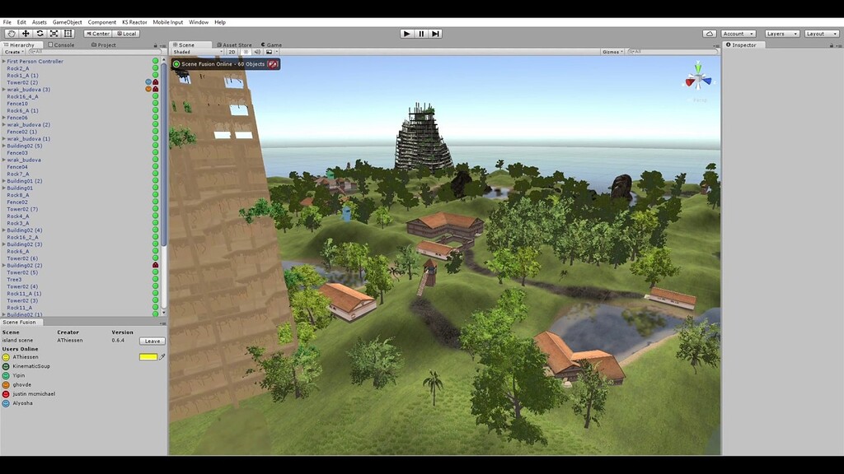Select the Rotate tool
Image resolution: width=844 pixels, height=474 pixels.
(40, 33)
